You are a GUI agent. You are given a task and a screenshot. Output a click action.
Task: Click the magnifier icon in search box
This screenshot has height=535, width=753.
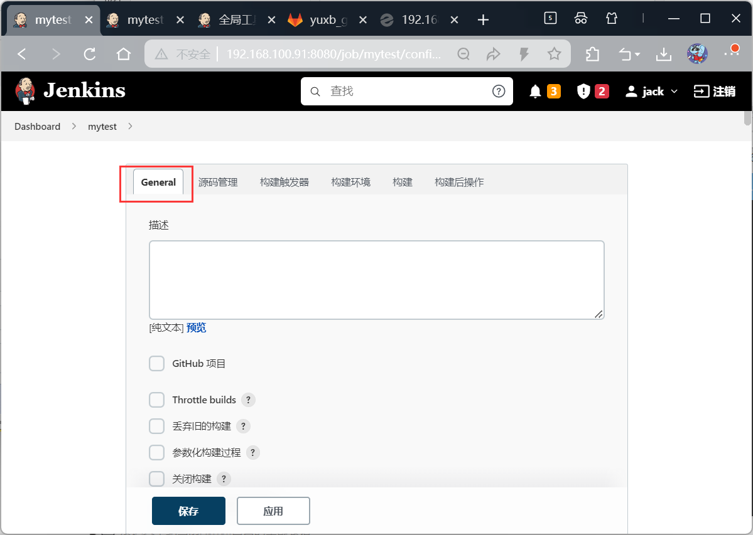(315, 91)
